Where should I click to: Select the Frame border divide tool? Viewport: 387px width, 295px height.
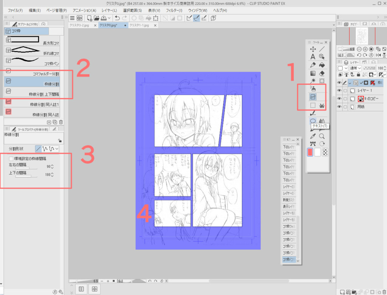pyautogui.click(x=313, y=97)
